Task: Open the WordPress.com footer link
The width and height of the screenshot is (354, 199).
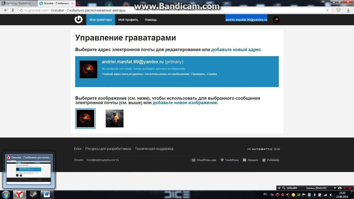Action: click(x=204, y=160)
